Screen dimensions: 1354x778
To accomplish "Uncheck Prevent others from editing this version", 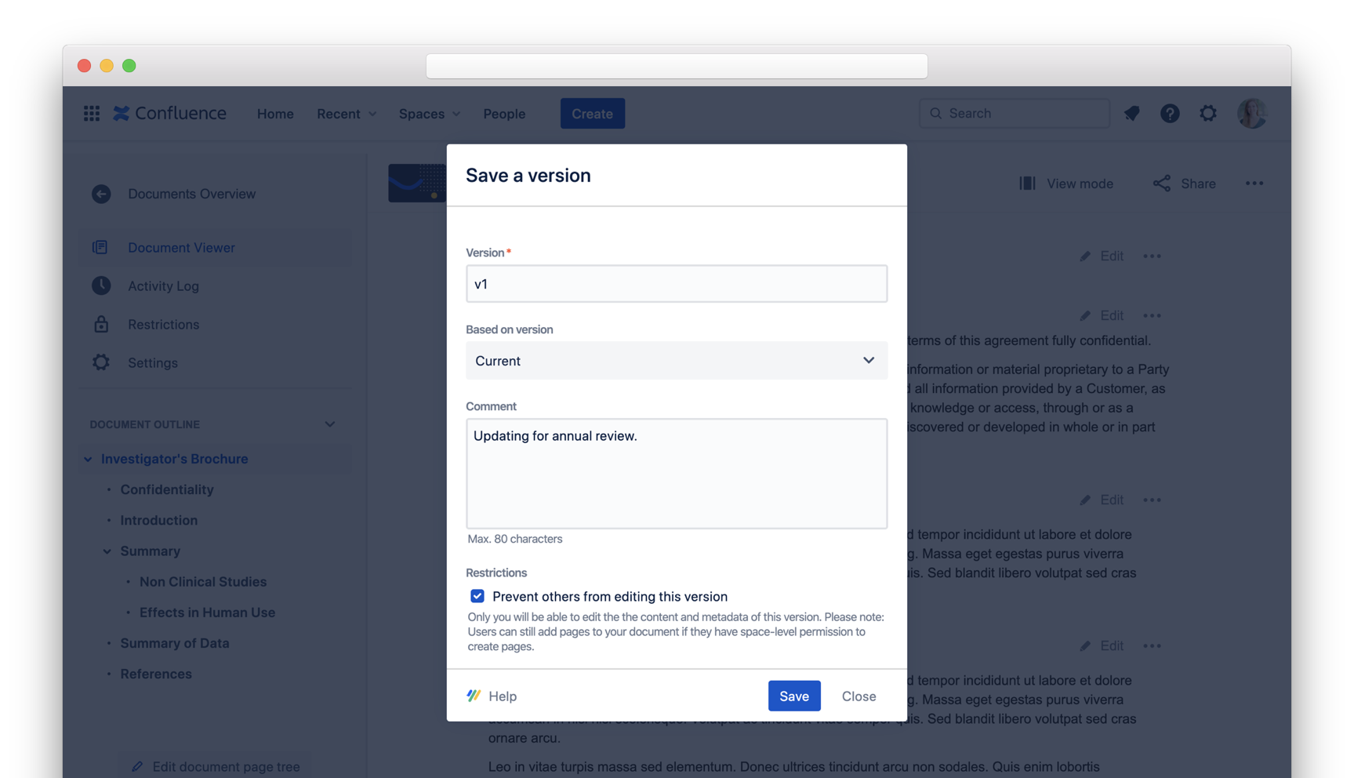I will [477, 596].
